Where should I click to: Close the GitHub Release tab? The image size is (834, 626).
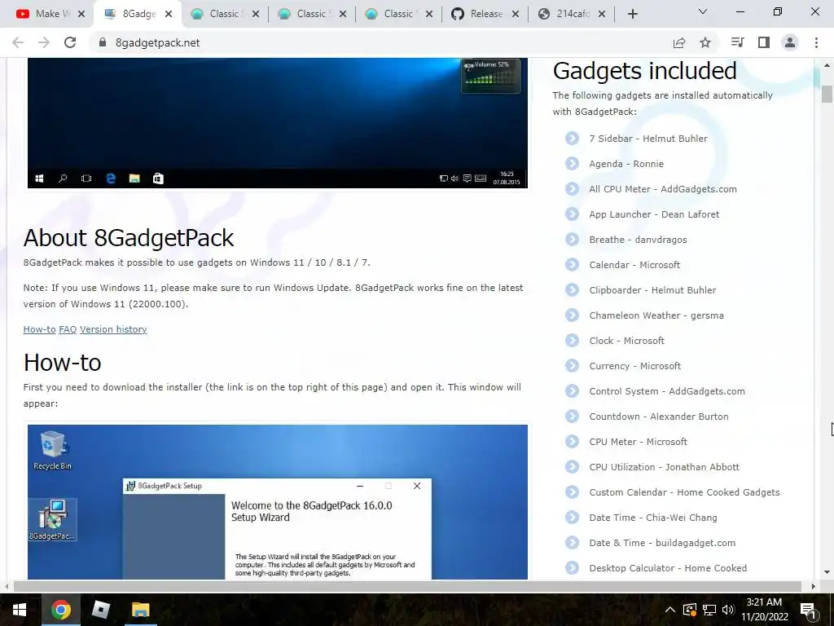(x=516, y=15)
